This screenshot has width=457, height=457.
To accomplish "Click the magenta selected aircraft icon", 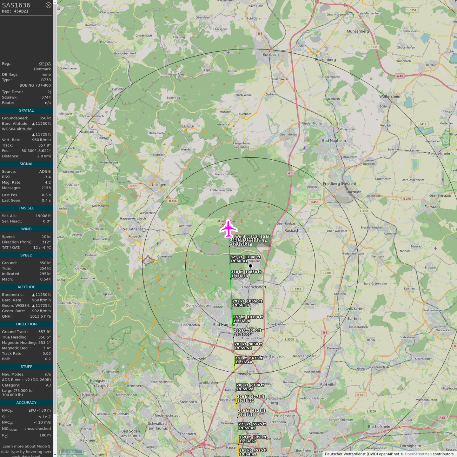I will pos(228,228).
